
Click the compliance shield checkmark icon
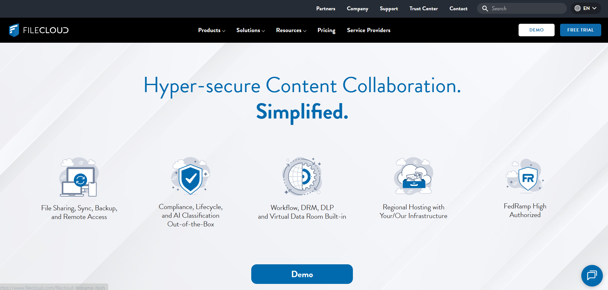[190, 176]
